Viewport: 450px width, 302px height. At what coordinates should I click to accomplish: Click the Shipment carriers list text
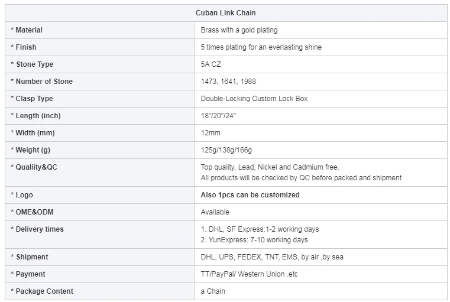point(271,257)
